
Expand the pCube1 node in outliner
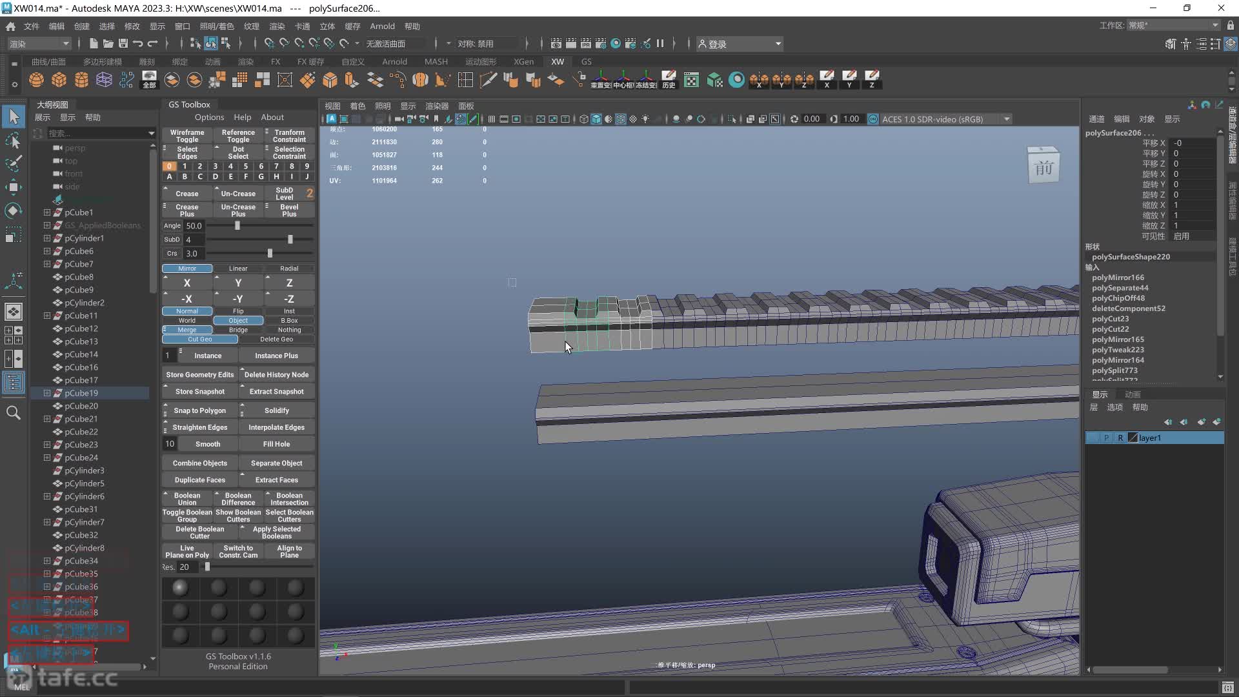[x=46, y=212]
